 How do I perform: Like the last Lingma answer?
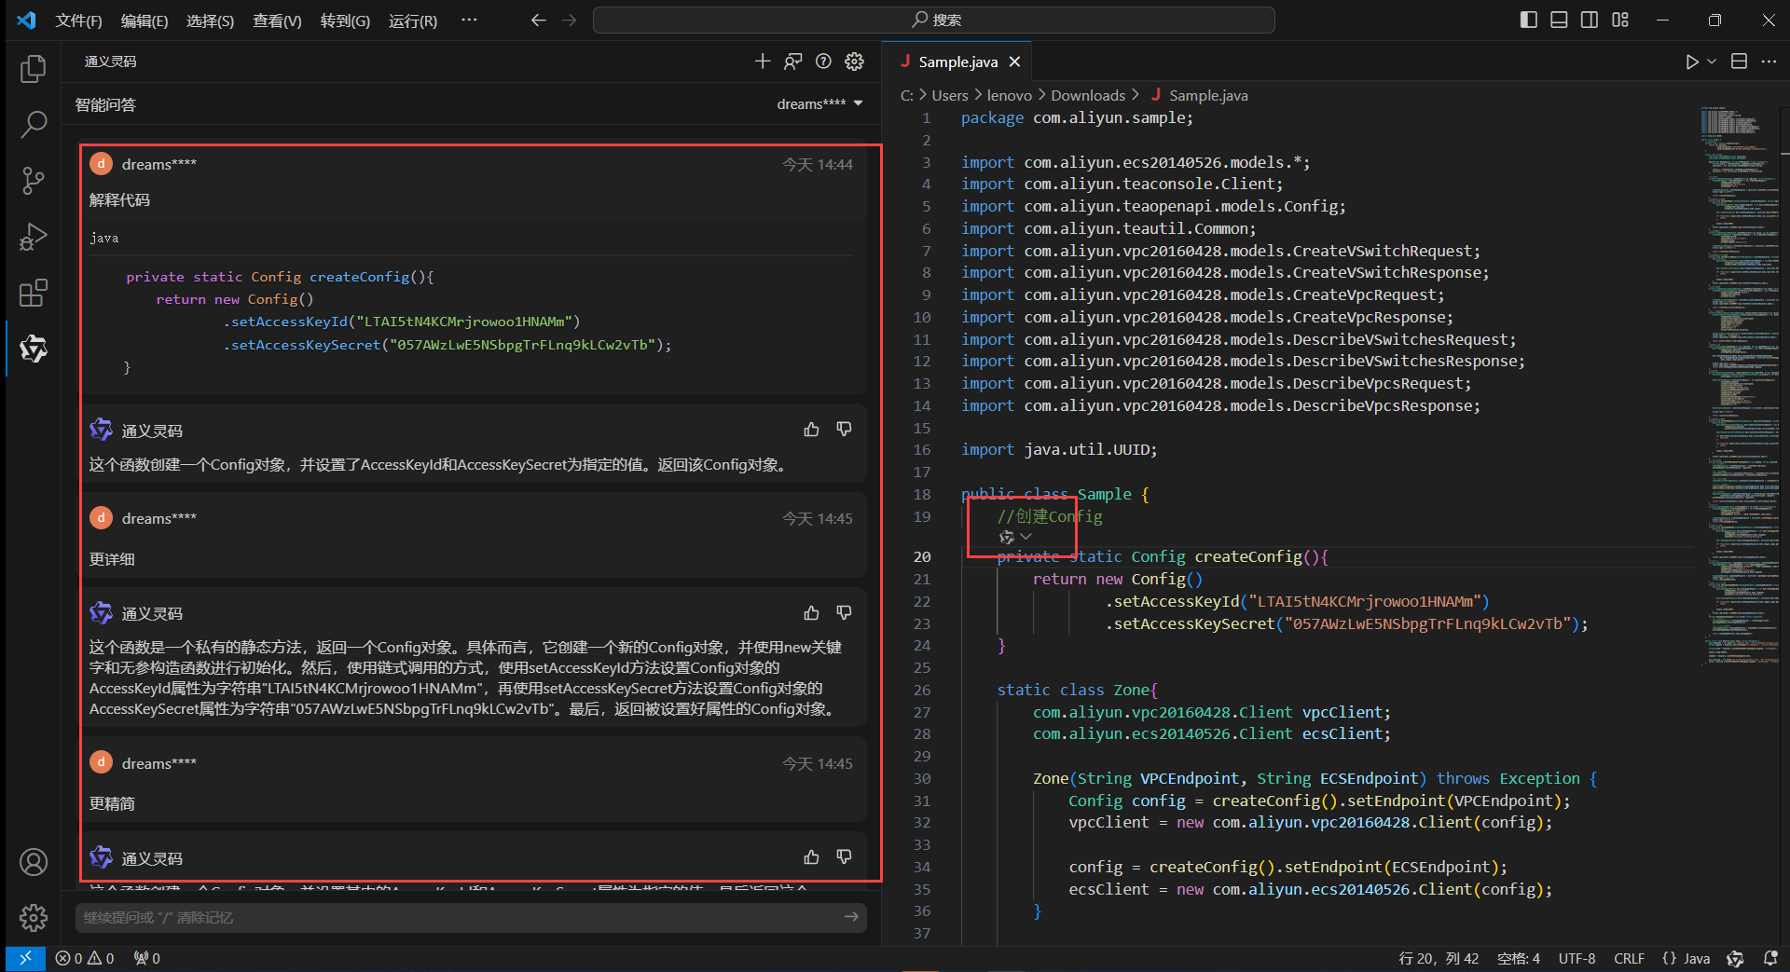[812, 857]
